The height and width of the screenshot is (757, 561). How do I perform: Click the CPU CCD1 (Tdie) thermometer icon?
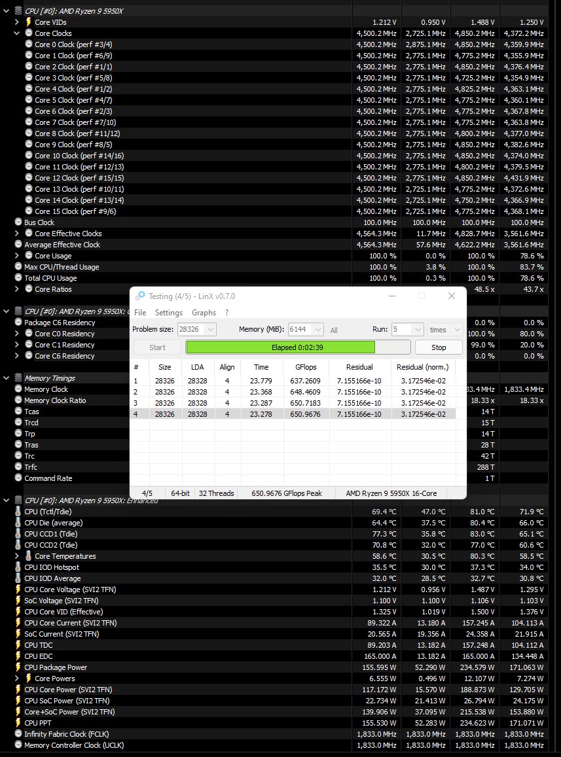point(18,533)
